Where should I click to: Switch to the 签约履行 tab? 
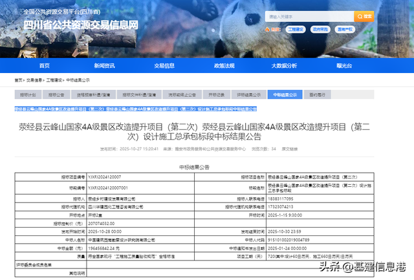point(318,94)
